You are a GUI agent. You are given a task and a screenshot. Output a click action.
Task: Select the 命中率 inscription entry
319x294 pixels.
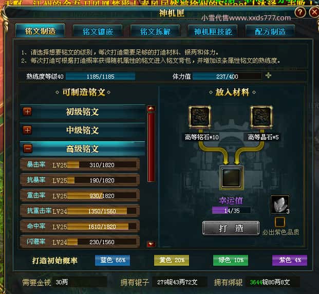tap(80, 226)
